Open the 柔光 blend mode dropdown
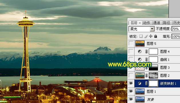Viewport: 180px width, 103px height. [x=152, y=29]
